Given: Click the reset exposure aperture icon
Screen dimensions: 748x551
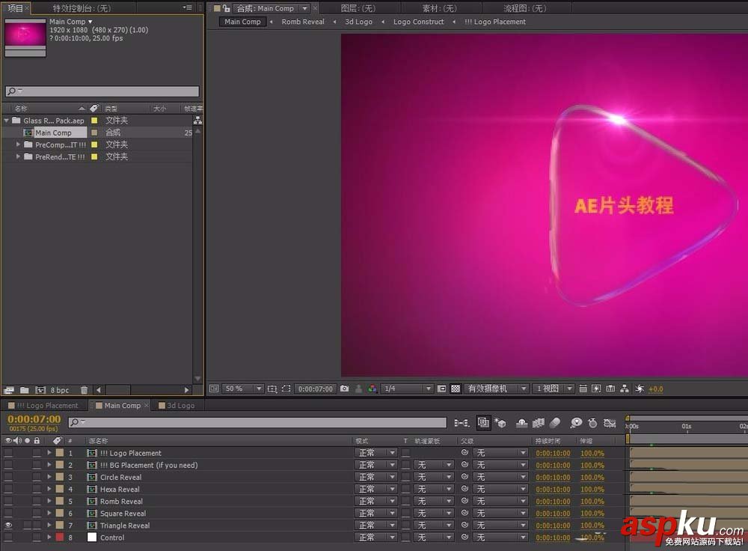Looking at the screenshot, I should point(640,389).
